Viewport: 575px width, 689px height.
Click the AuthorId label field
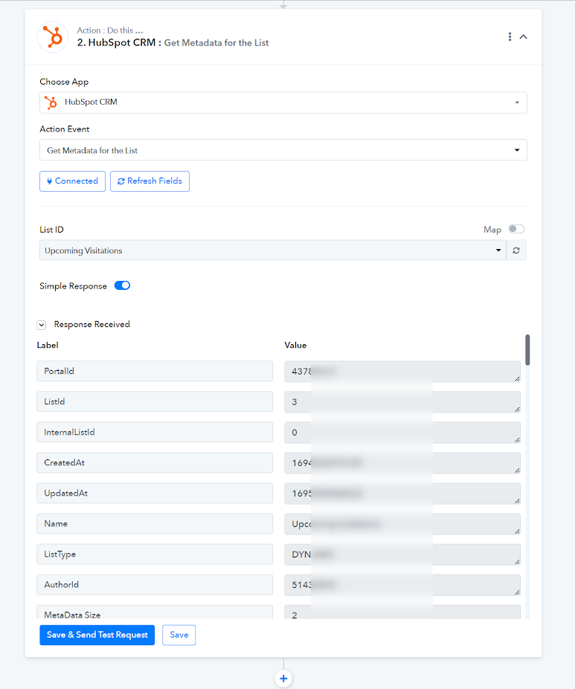(x=155, y=585)
